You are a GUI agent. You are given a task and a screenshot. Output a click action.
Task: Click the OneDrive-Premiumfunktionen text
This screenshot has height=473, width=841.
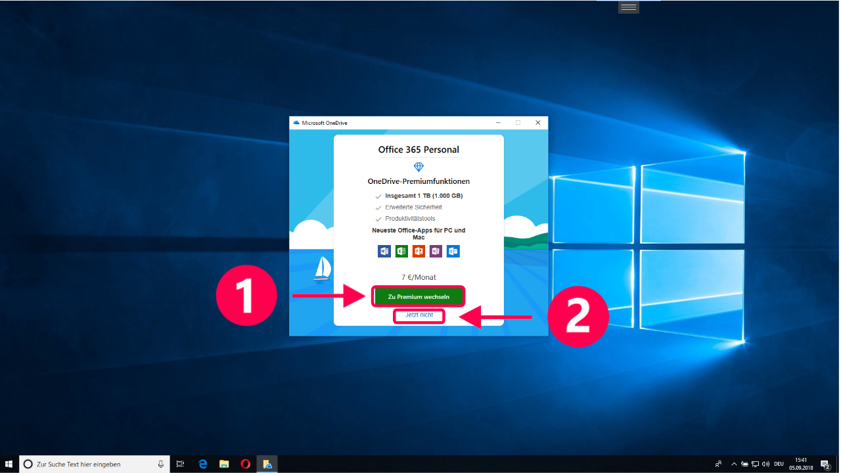click(x=419, y=181)
